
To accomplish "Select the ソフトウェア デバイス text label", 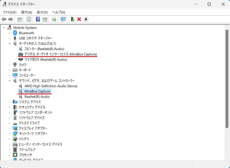I will (x=32, y=118).
